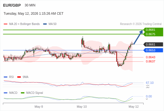Click the May 12 date axis label

[134, 107]
